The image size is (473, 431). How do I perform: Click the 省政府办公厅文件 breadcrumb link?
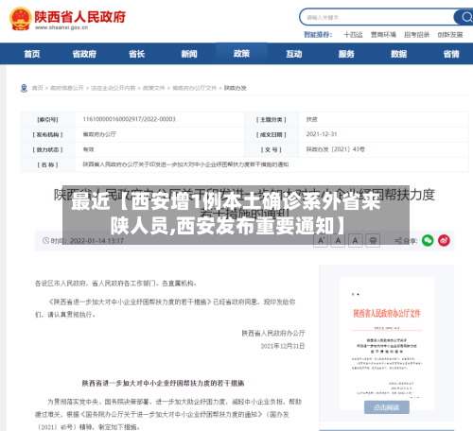tap(194, 88)
